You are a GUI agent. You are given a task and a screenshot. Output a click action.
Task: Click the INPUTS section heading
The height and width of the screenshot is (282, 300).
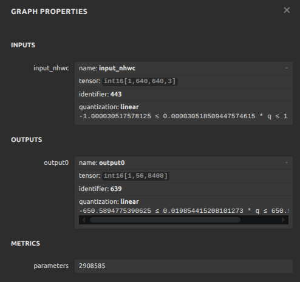(23, 45)
